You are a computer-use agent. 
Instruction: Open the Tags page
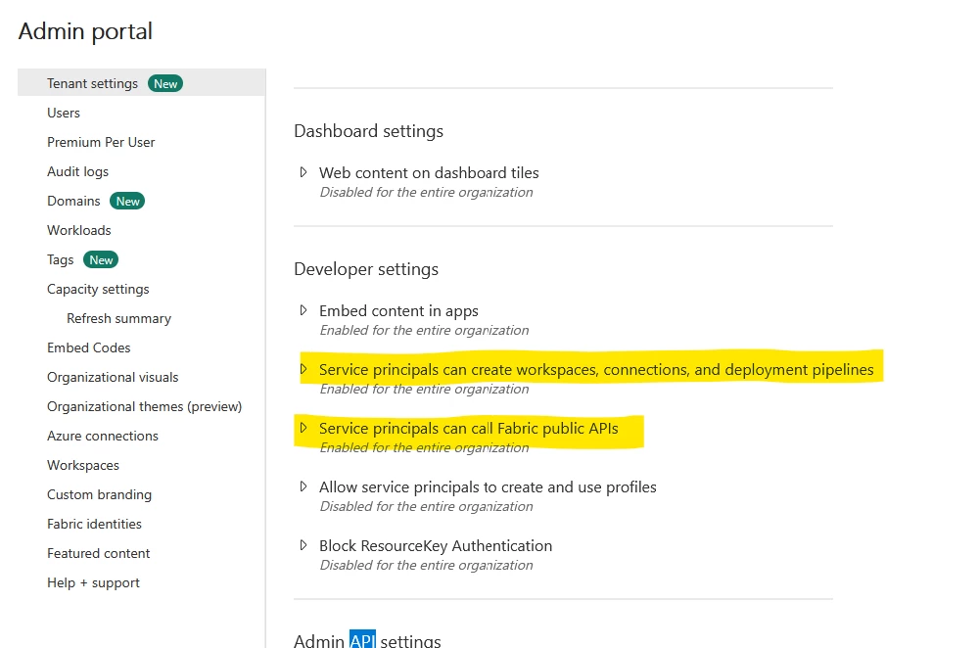point(61,259)
